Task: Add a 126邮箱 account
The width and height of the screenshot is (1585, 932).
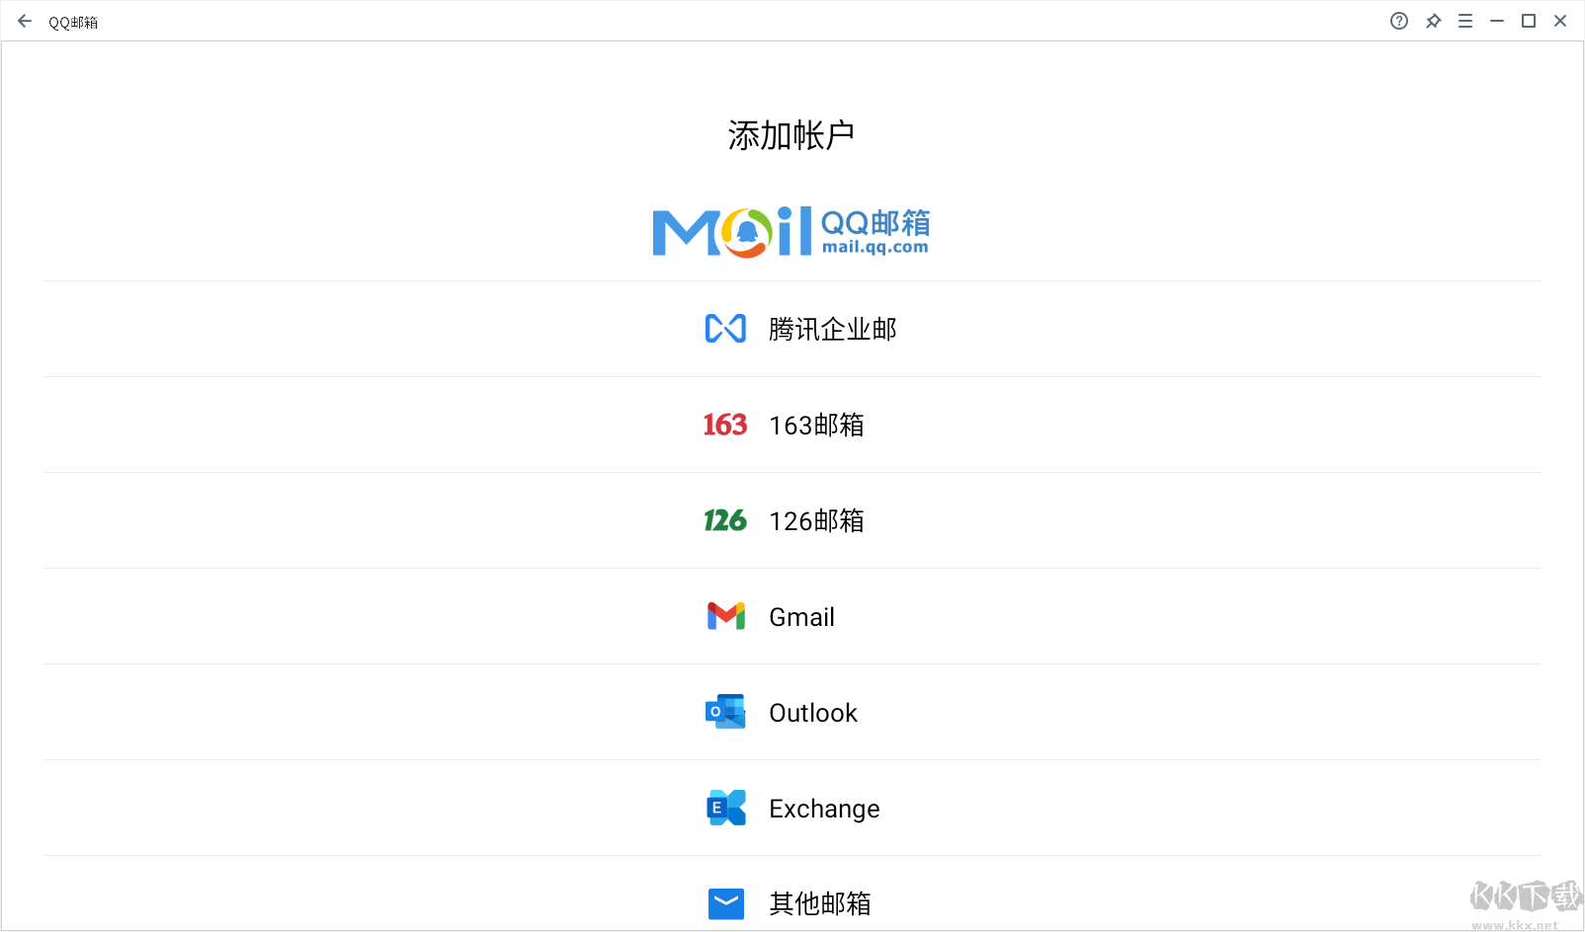Action: click(792, 520)
